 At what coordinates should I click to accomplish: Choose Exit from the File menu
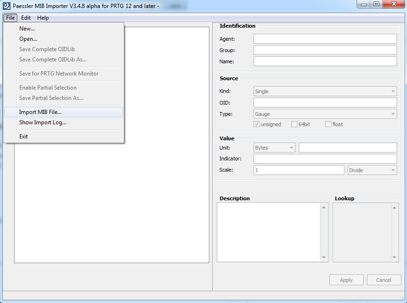pyautogui.click(x=64, y=136)
